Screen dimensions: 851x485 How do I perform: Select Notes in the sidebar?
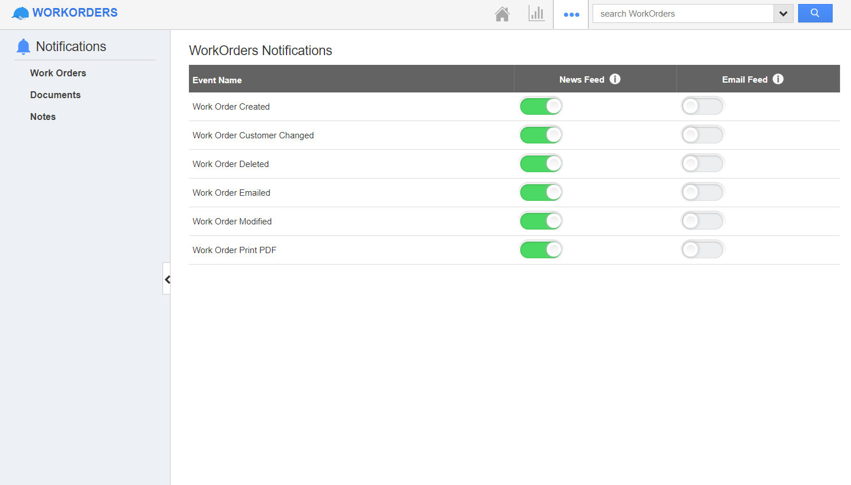[x=42, y=117]
